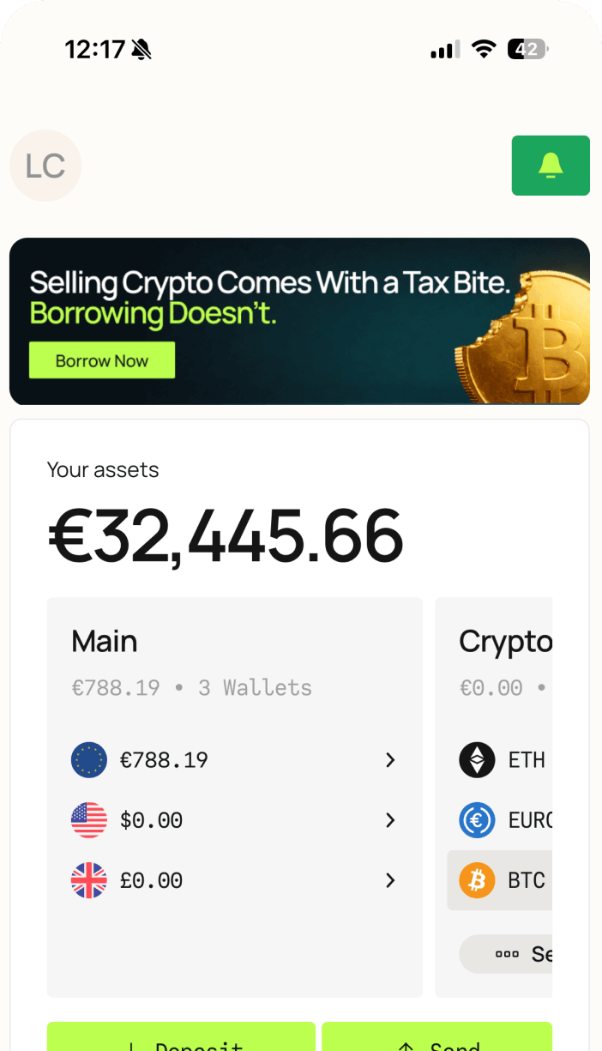The image size is (602, 1051).
Task: Open the USD wallet via its chevron
Action: click(x=390, y=819)
